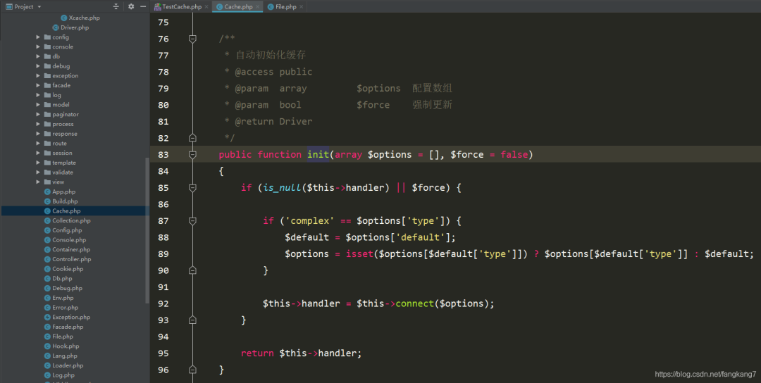
Task: Click fold end marker at line 82
Action: click(192, 138)
